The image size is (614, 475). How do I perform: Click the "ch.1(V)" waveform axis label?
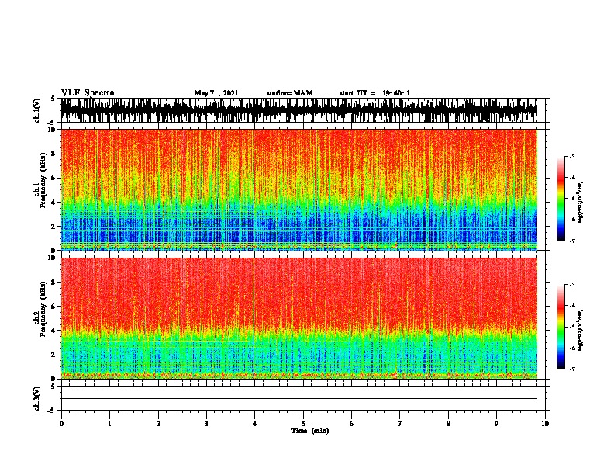tap(37, 110)
